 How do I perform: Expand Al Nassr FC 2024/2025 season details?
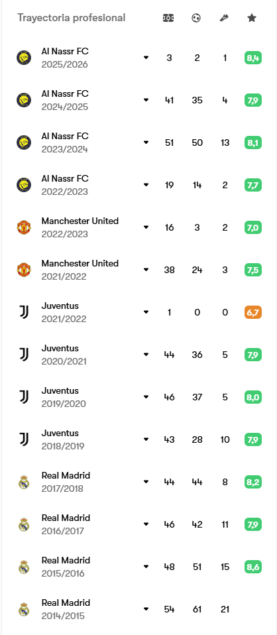coord(146,100)
